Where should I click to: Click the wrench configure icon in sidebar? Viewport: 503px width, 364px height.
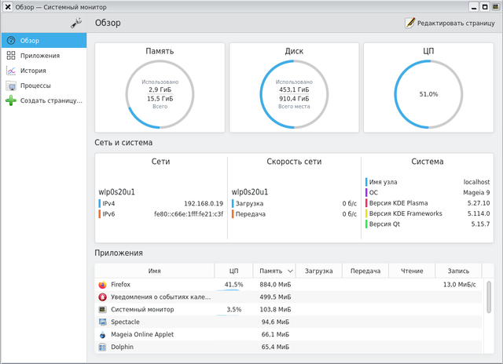pyautogui.click(x=76, y=23)
